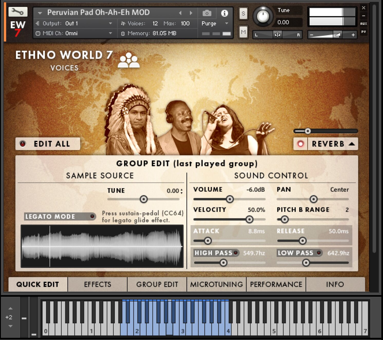Image resolution: width=383 pixels, height=340 pixels.
Task: Solo the instrument with S
Action: pyautogui.click(x=243, y=13)
